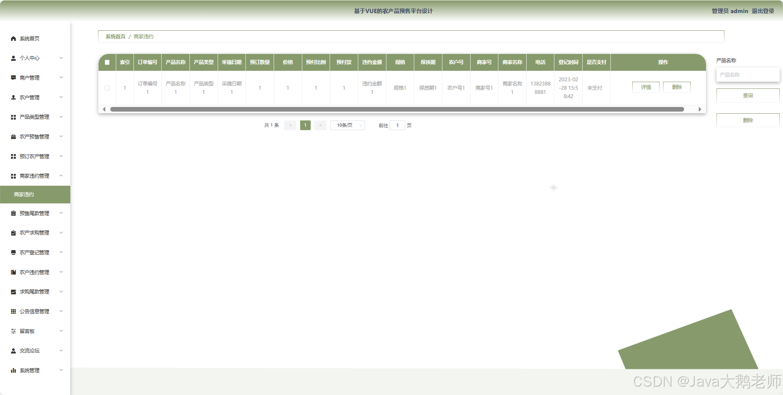This screenshot has width=783, height=395.
Task: Click the 产品名称 search input field
Action: point(748,75)
